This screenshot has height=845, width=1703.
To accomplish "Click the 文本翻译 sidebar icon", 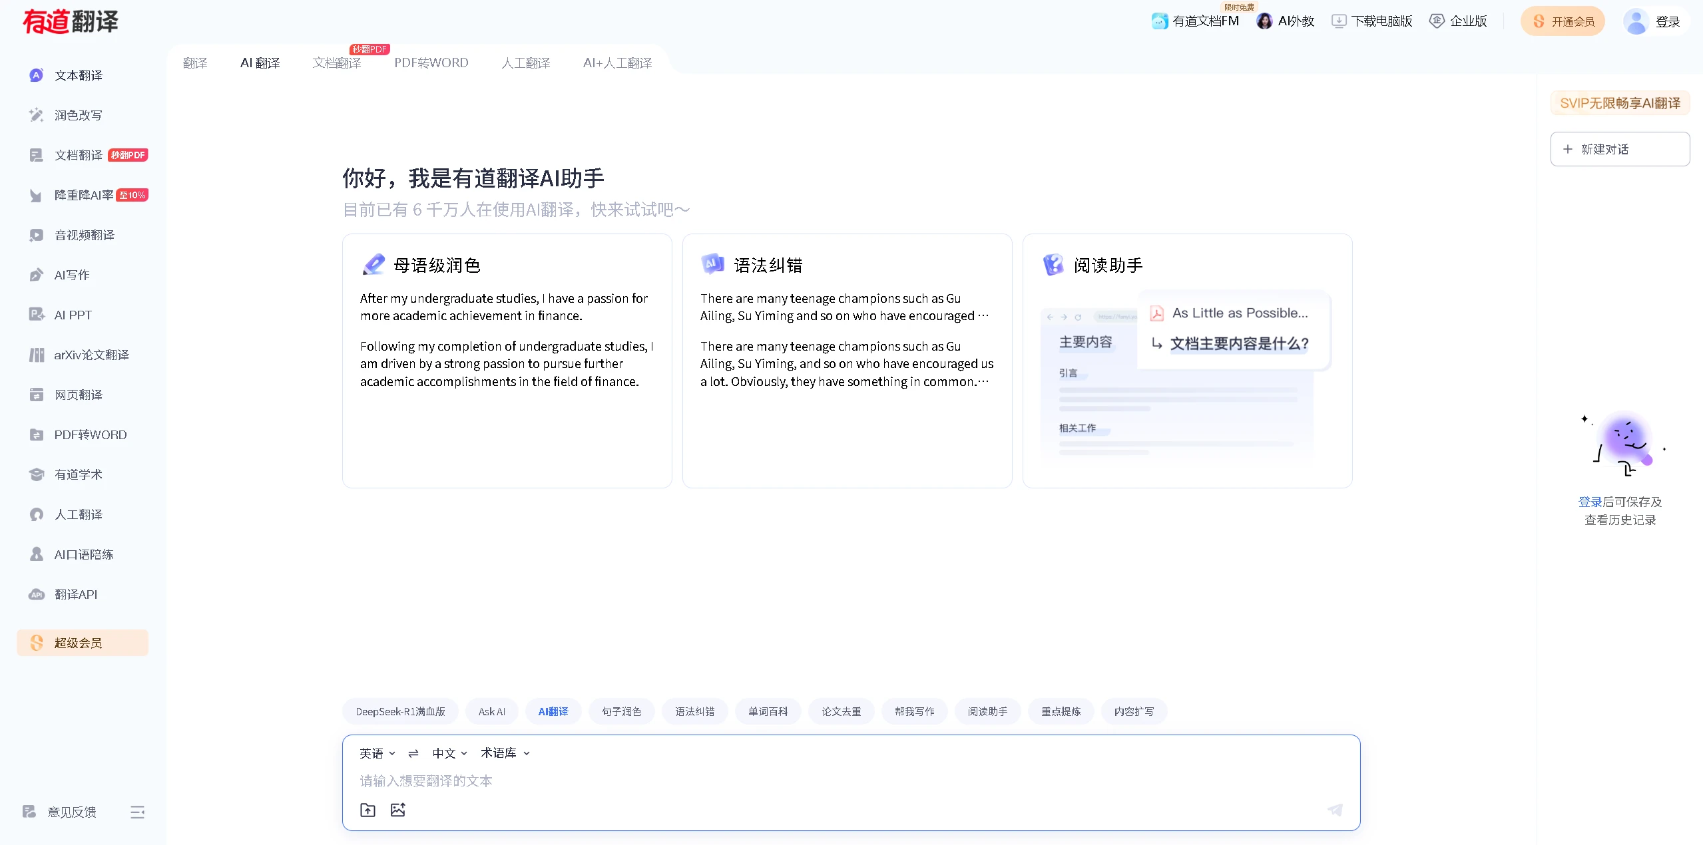I will (x=37, y=75).
